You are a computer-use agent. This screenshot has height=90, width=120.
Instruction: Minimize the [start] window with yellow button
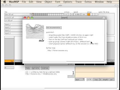point(28,18)
